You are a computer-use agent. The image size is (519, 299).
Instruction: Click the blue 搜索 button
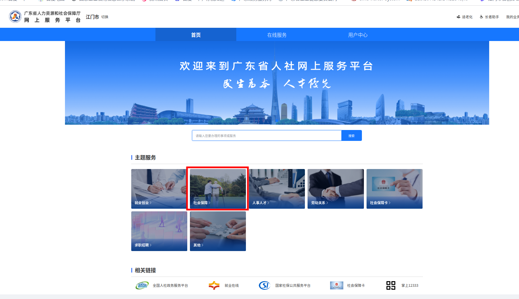(x=351, y=136)
